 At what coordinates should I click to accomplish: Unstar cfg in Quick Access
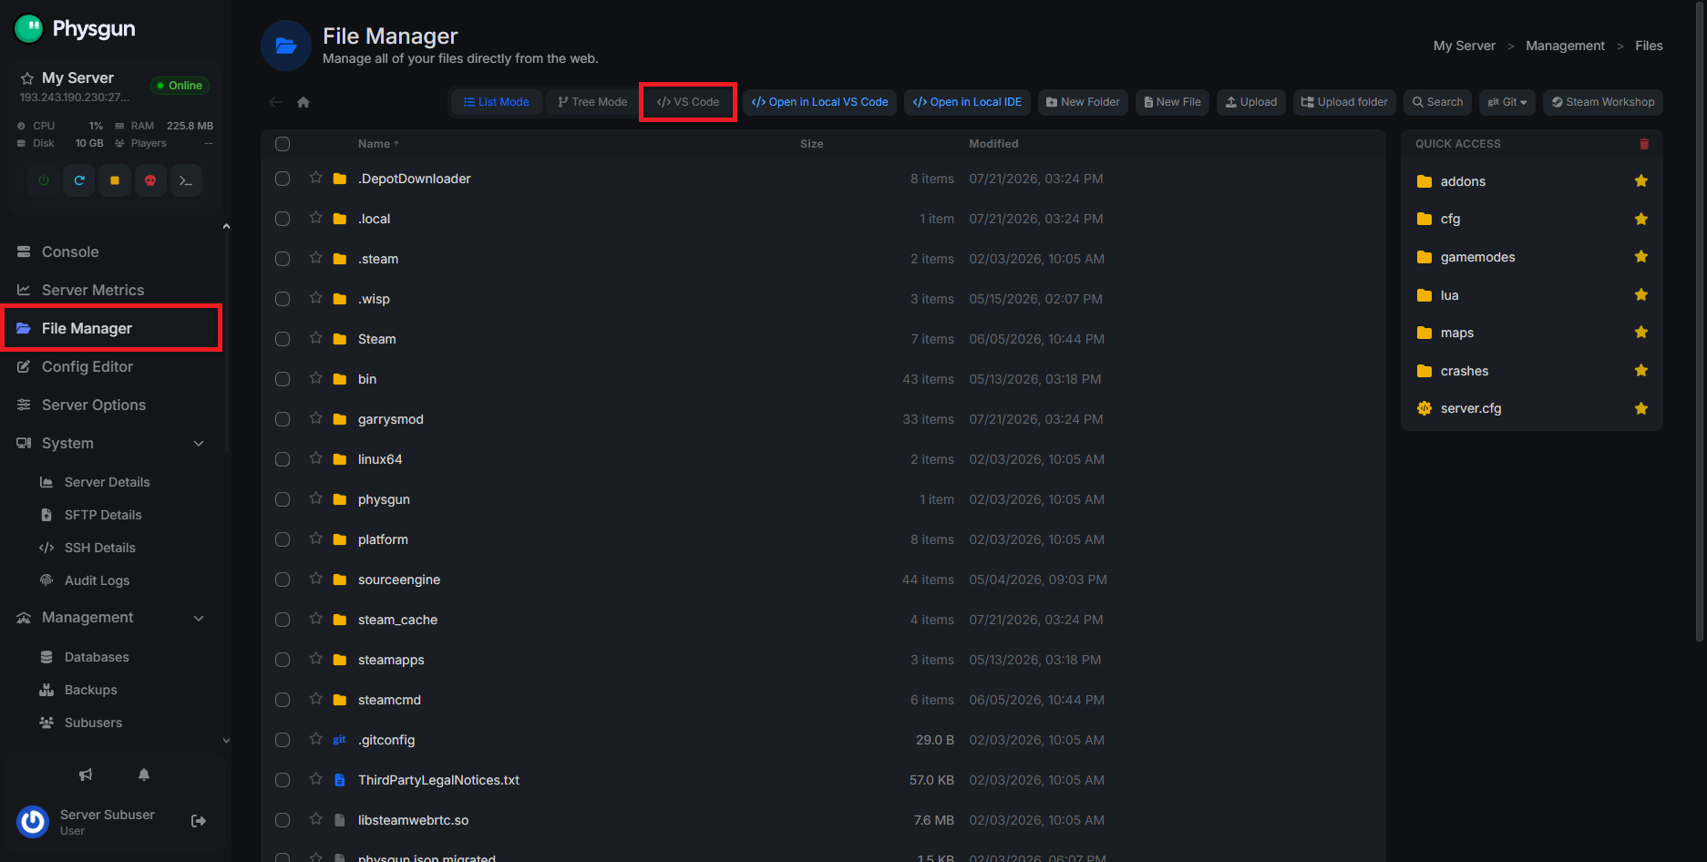click(x=1641, y=219)
